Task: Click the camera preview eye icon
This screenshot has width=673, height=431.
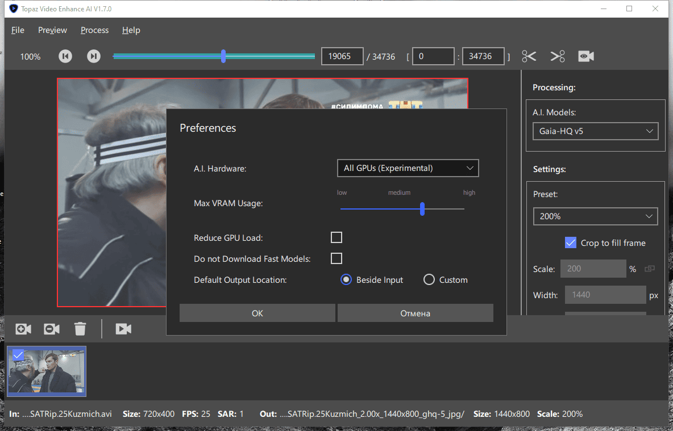Action: [586, 56]
